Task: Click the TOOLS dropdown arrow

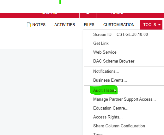Action: [159, 25]
